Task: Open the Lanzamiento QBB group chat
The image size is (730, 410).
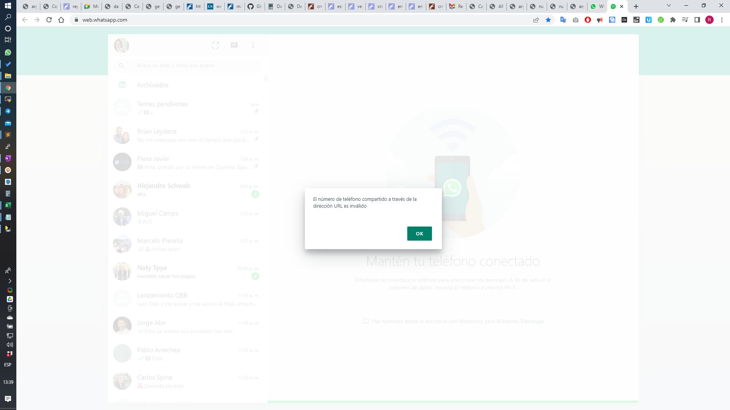Action: coord(187,299)
